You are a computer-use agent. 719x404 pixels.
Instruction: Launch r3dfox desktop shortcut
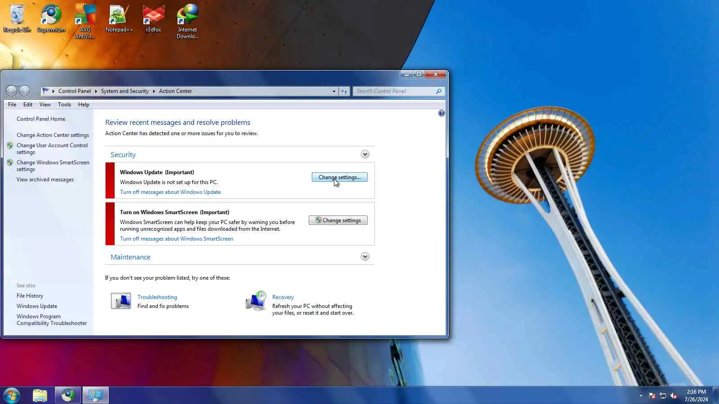click(153, 18)
